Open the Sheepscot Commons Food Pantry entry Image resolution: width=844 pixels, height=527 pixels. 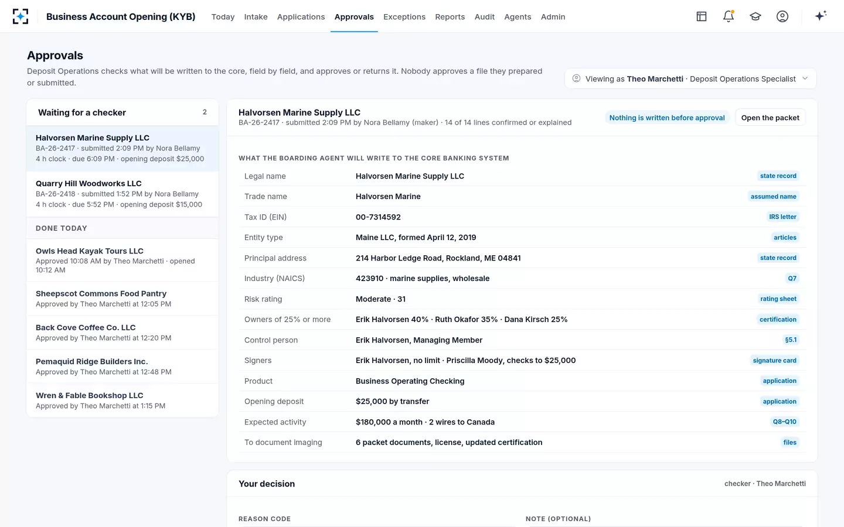122,299
